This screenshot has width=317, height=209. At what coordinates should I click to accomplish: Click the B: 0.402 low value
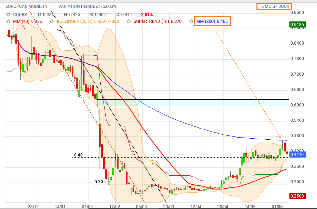point(98,15)
